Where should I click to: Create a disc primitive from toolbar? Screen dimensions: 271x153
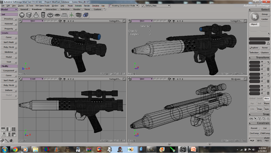[57, 15]
